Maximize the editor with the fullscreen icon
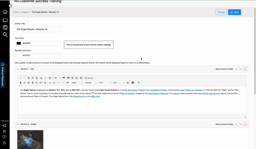Viewport: 256px width, 149px height. (81, 78)
